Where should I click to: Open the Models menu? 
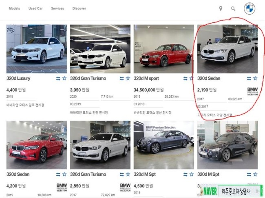click(x=14, y=9)
